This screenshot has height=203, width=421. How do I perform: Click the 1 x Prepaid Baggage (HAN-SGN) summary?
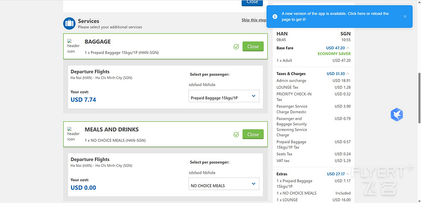tap(122, 53)
